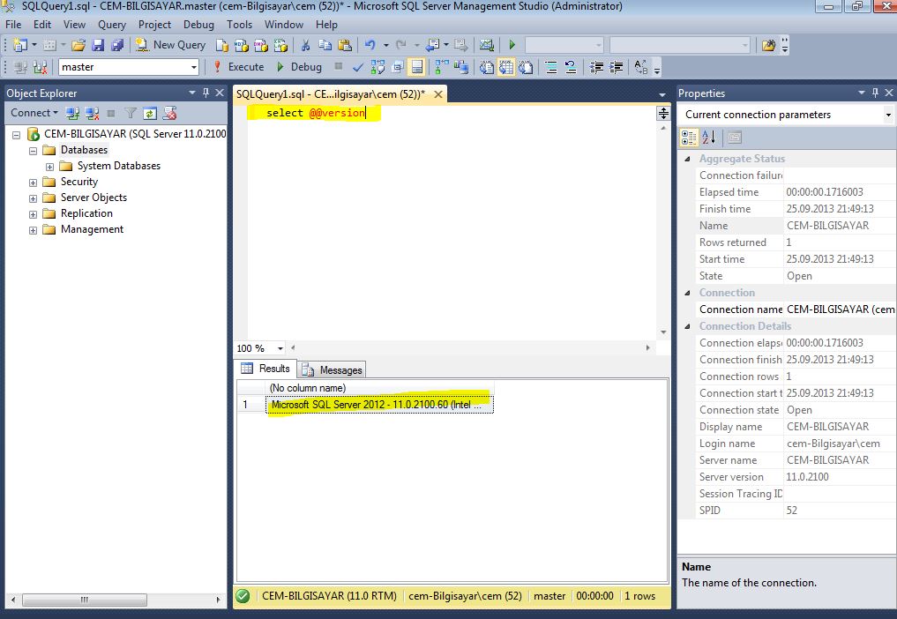Click the Paste clipboard icon
The width and height of the screenshot is (897, 619).
345,45
